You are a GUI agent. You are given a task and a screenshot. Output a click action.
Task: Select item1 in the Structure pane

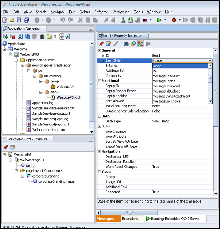click(x=30, y=165)
